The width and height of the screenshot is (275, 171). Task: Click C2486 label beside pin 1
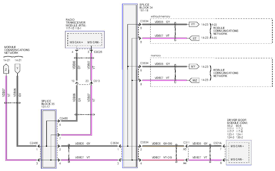tap(34, 143)
